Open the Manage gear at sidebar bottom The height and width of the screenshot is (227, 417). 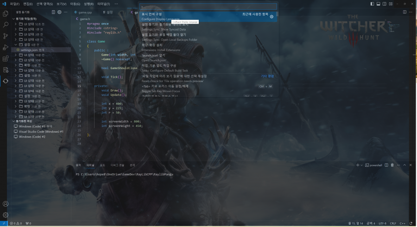(x=5, y=215)
